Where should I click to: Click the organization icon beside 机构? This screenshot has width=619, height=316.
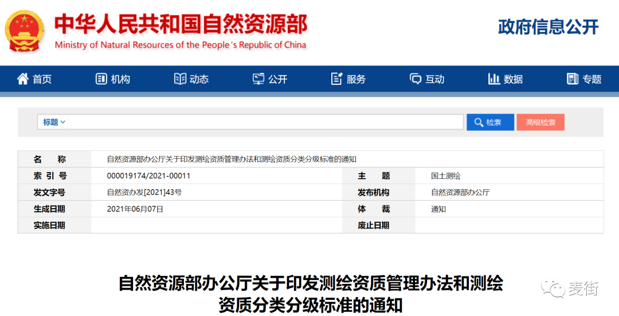click(x=101, y=79)
